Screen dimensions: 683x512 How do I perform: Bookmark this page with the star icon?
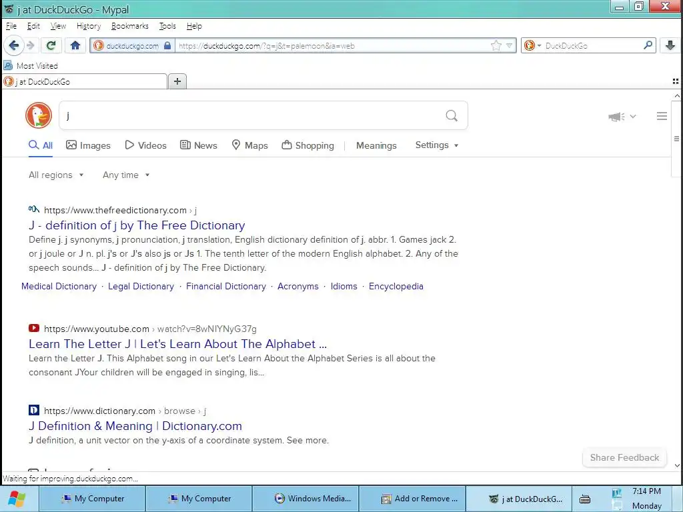496,46
